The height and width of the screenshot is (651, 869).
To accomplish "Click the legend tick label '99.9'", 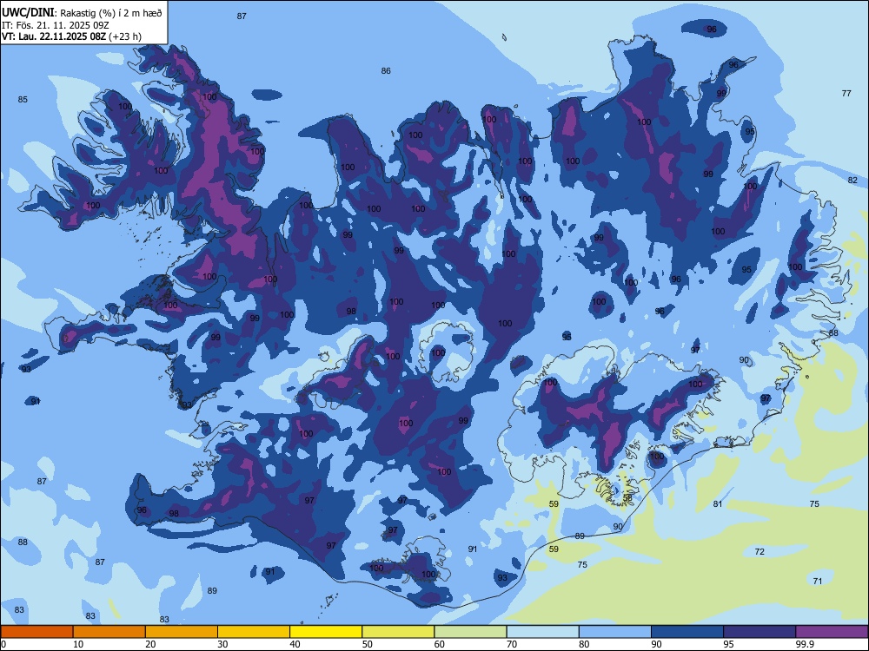I will click(804, 644).
